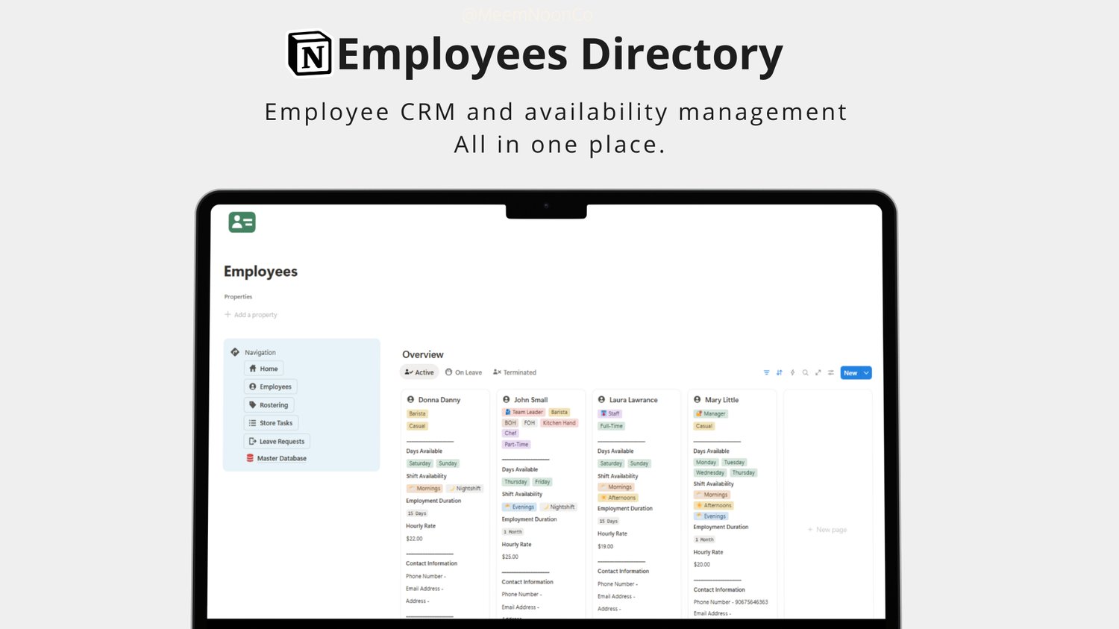Click Donna Danny's Nightshift tag
1119x629 pixels.
[x=465, y=489]
